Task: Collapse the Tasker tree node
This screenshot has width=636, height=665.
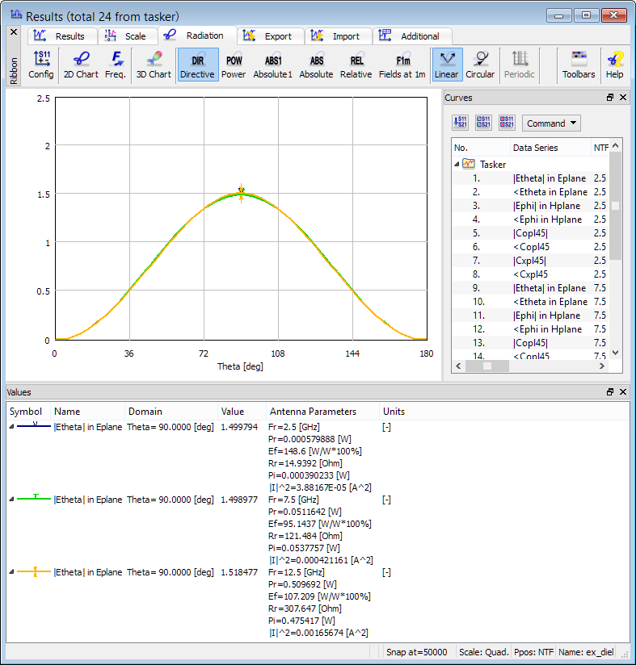Action: (x=457, y=164)
